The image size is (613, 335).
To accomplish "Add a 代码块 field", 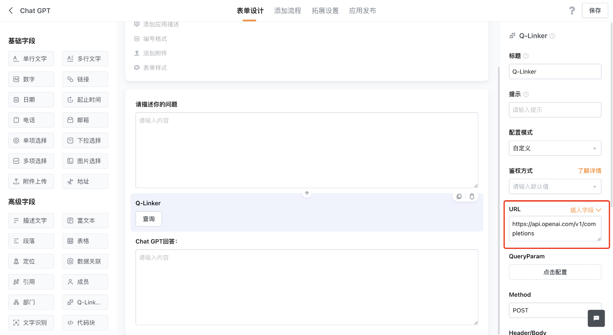I will 85,322.
